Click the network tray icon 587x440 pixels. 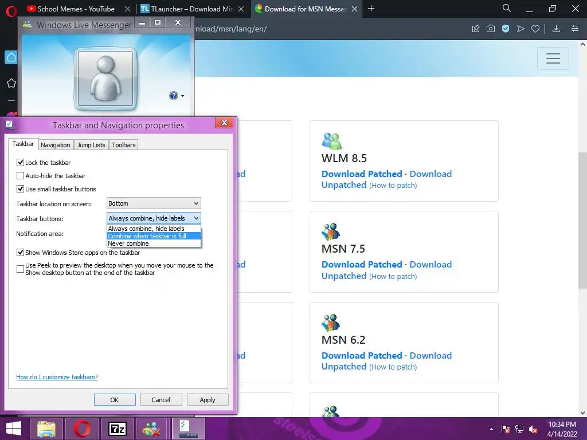tap(519, 429)
